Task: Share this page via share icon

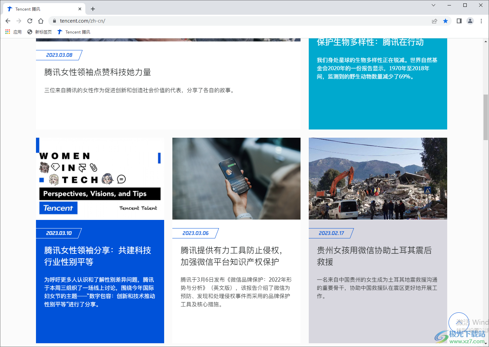Action: (x=435, y=21)
